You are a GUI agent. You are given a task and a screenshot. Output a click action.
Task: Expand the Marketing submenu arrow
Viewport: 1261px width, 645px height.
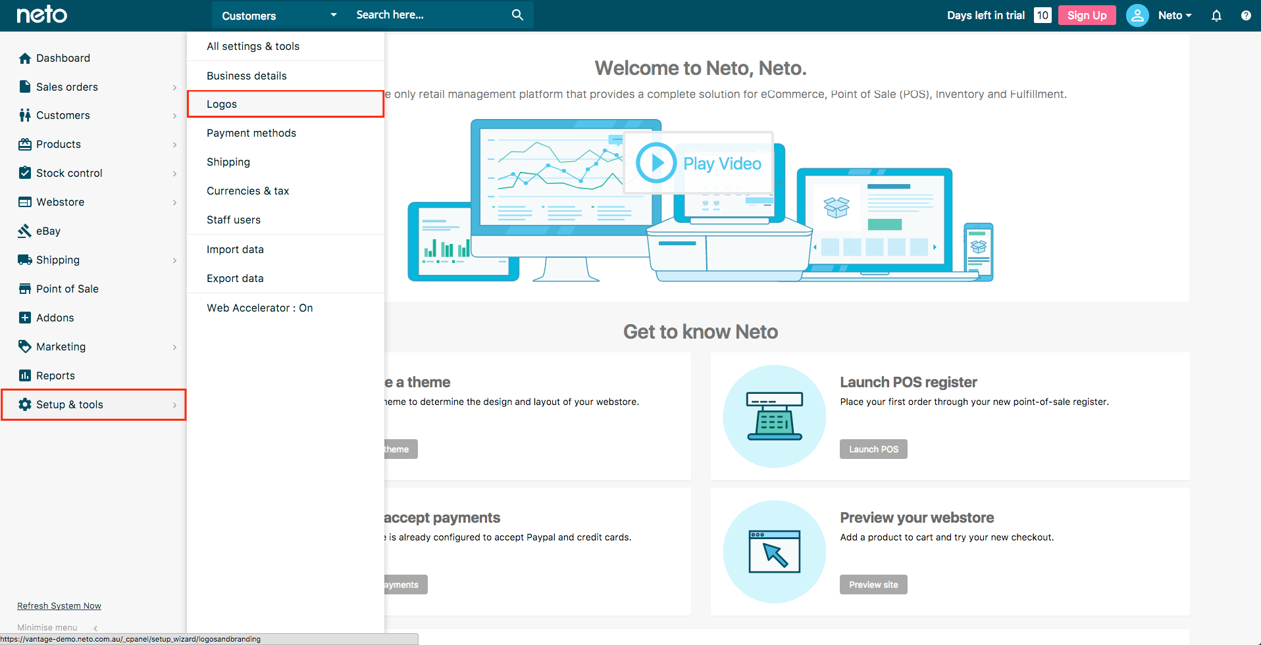click(174, 347)
